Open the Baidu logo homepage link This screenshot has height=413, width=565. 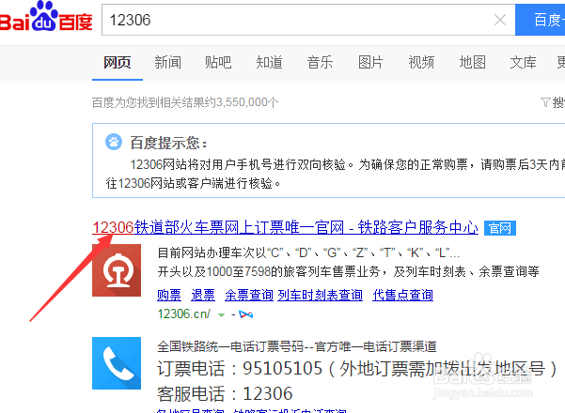46,17
